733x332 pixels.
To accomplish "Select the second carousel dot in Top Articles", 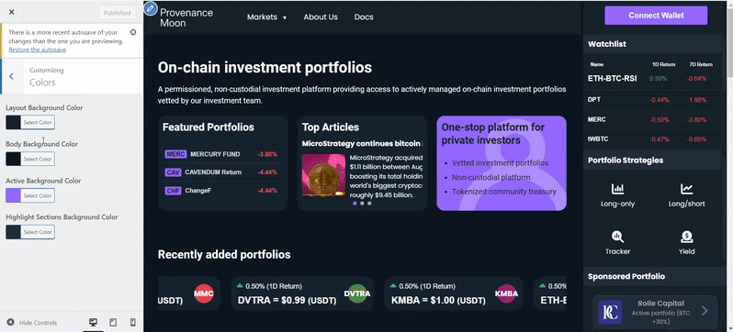I will [x=362, y=204].
